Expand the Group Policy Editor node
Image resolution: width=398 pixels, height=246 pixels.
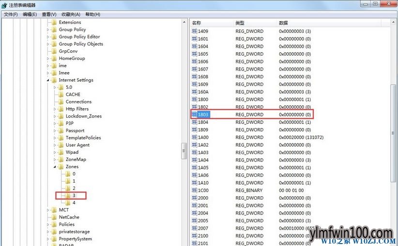[48, 37]
